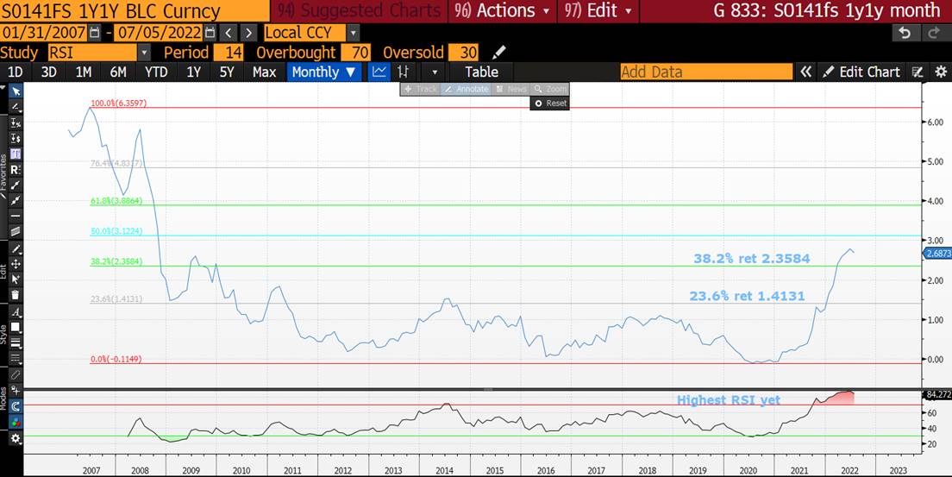
Task: Enable the Track mode
Action: pyautogui.click(x=420, y=90)
